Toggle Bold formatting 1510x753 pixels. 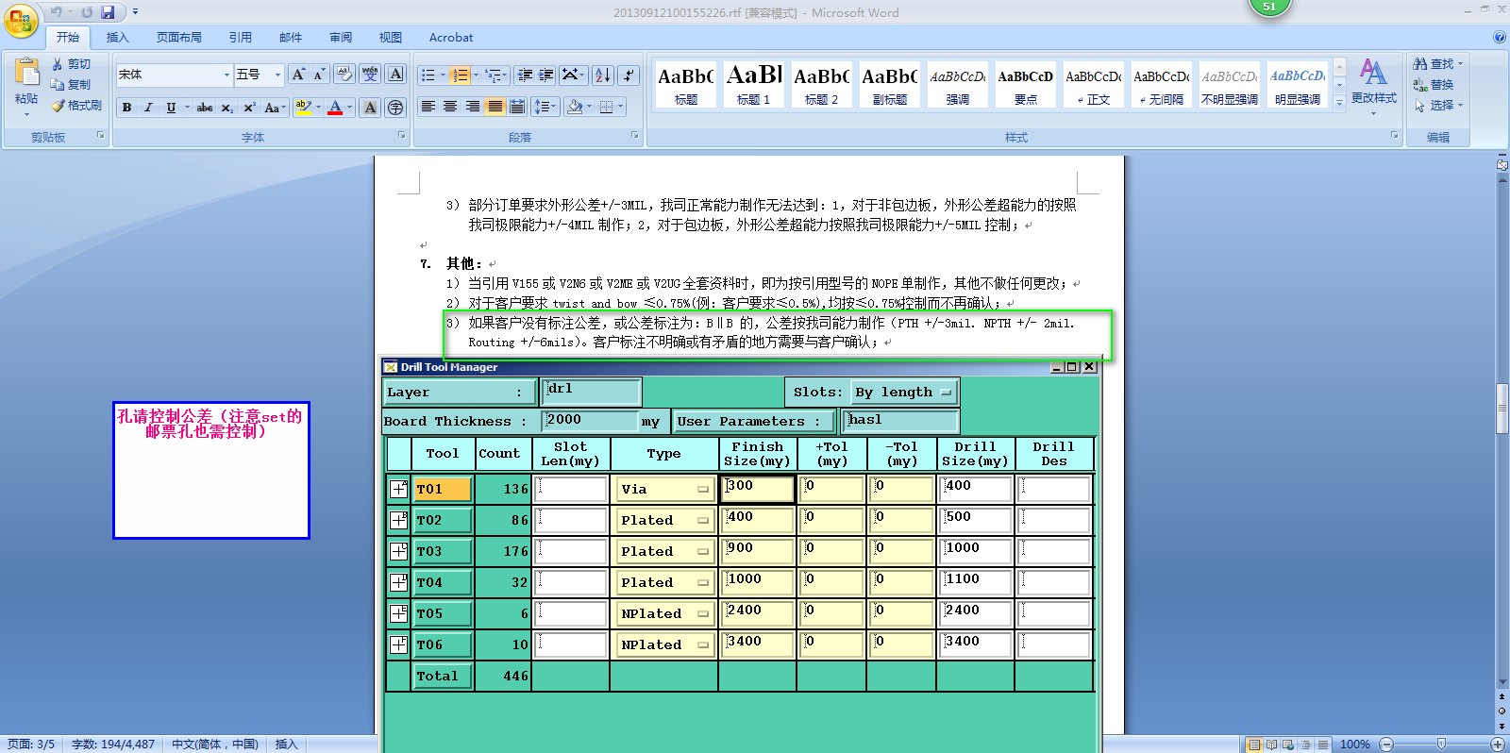126,108
